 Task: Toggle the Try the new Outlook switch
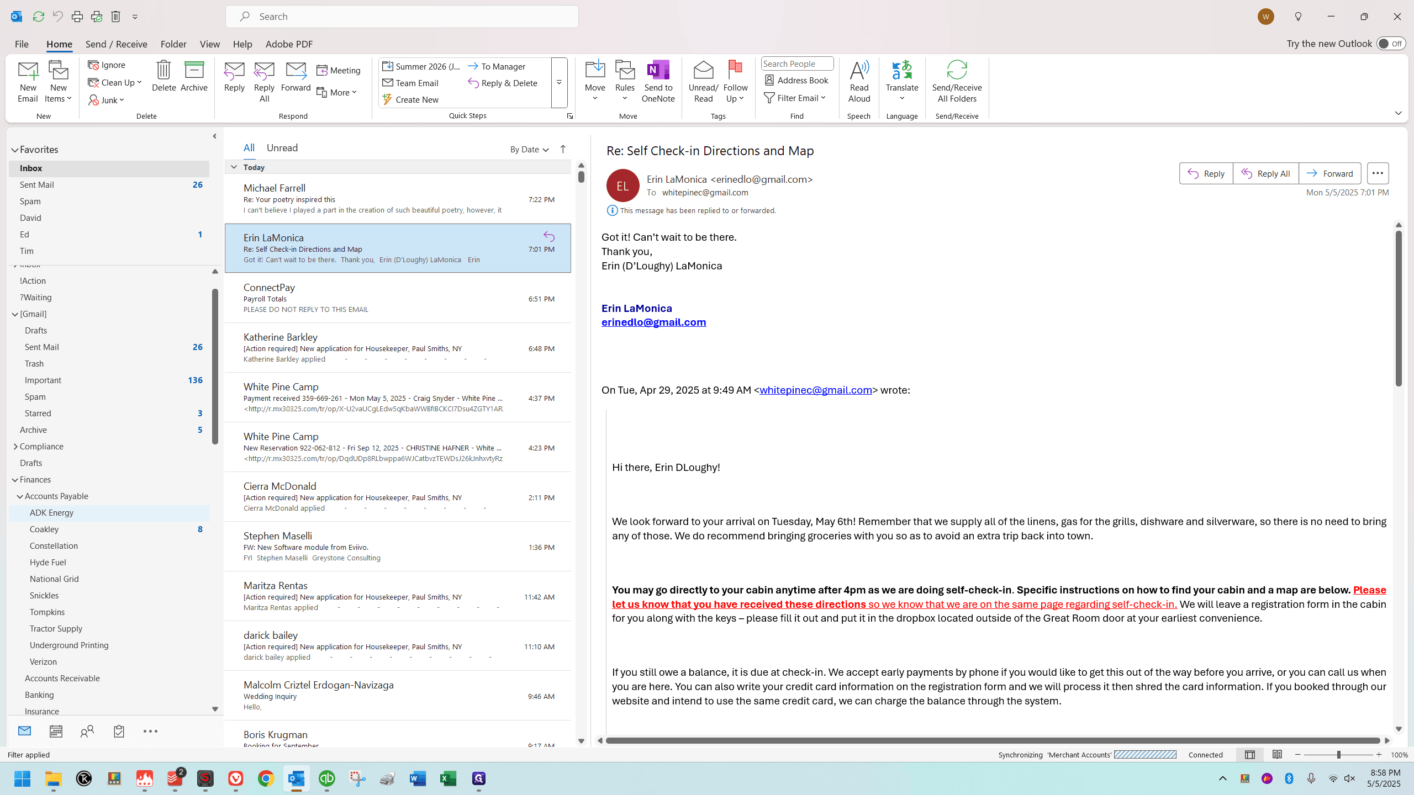1391,44
